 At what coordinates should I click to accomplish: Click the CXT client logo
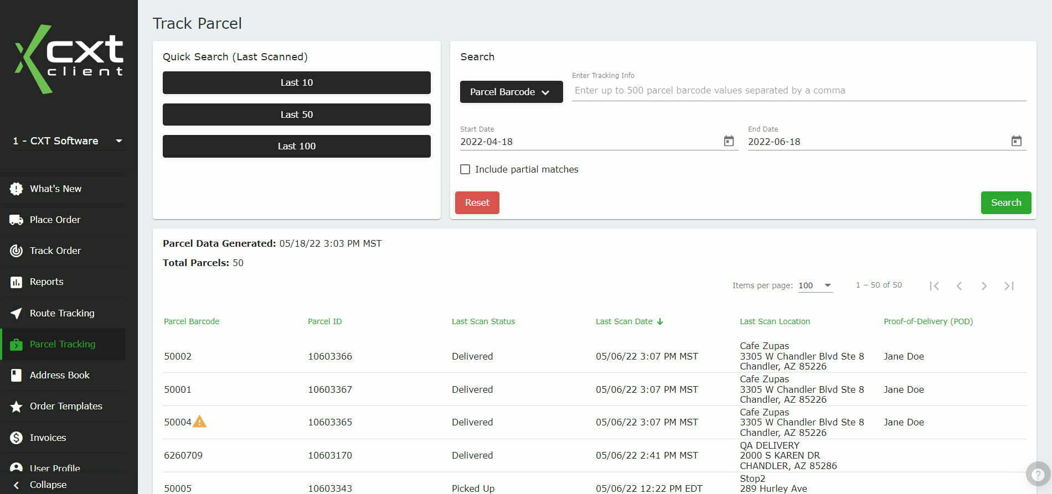69,59
